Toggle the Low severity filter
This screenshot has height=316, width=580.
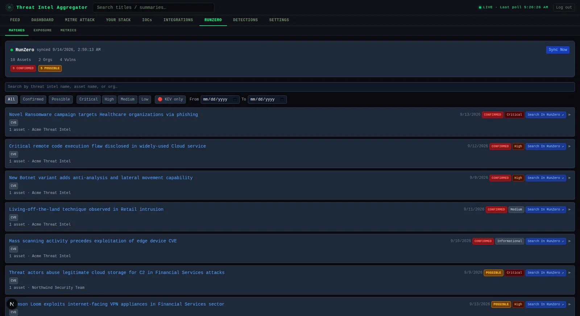coord(145,100)
